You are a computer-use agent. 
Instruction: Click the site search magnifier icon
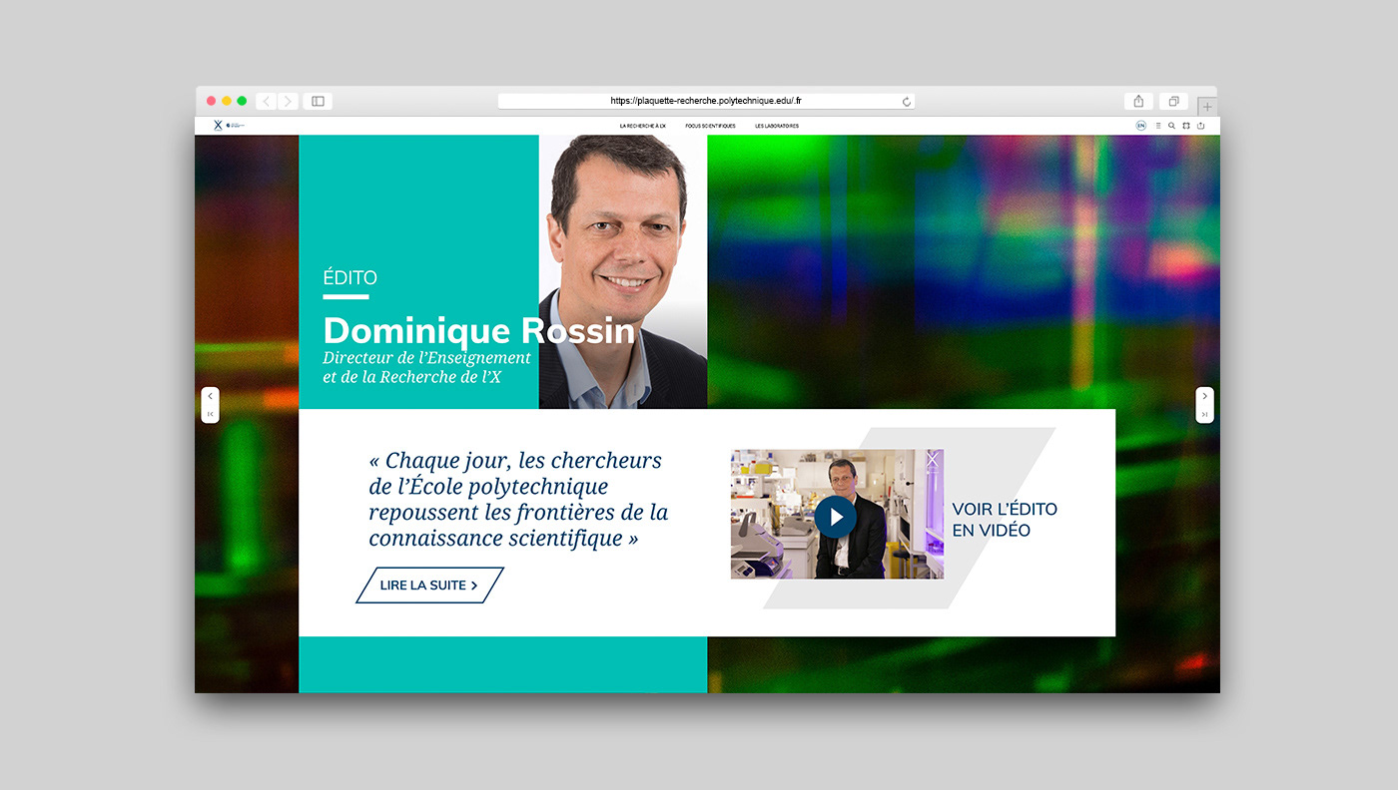click(1172, 126)
